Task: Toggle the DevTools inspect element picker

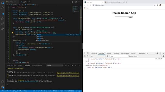Action: coord(85,53)
